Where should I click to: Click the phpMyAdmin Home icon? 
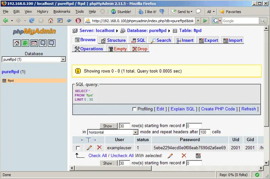tap(17, 43)
